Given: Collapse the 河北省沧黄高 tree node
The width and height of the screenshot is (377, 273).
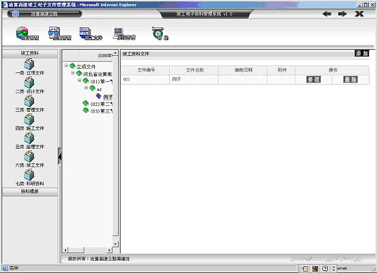Looking at the screenshot, I should click(73, 73).
